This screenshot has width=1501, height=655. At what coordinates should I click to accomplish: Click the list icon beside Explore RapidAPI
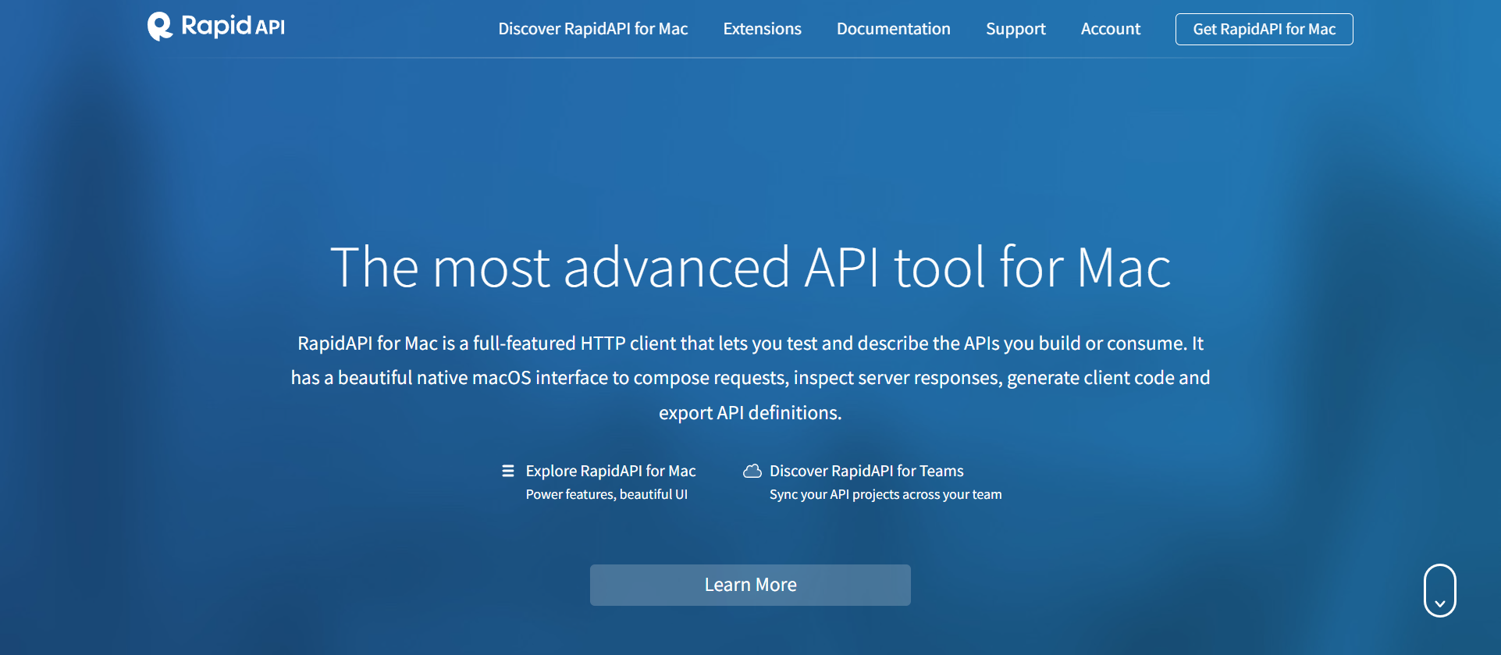pos(508,471)
